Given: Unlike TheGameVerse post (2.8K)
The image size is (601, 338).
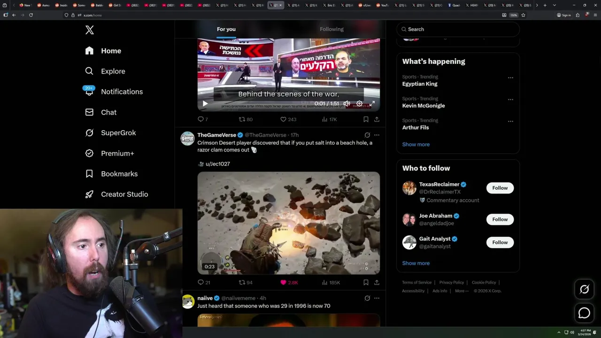Looking at the screenshot, I should coord(289,282).
